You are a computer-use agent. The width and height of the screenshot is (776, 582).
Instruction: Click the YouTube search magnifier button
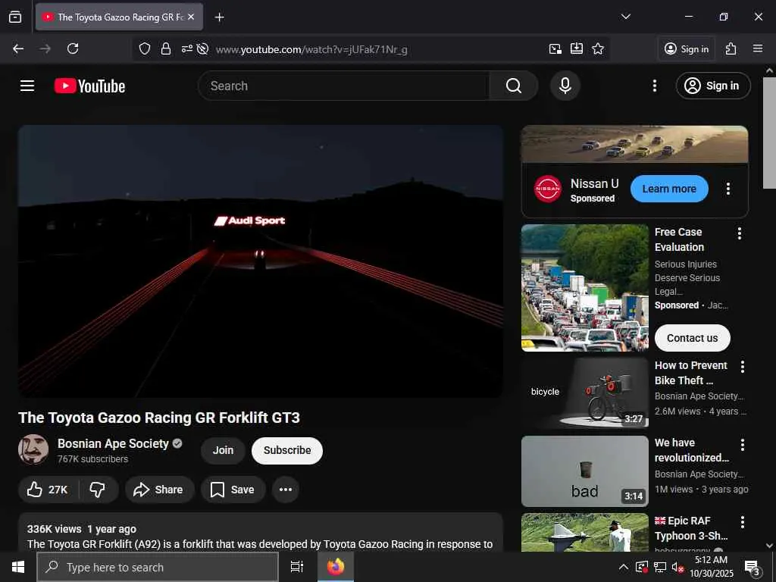pyautogui.click(x=514, y=86)
